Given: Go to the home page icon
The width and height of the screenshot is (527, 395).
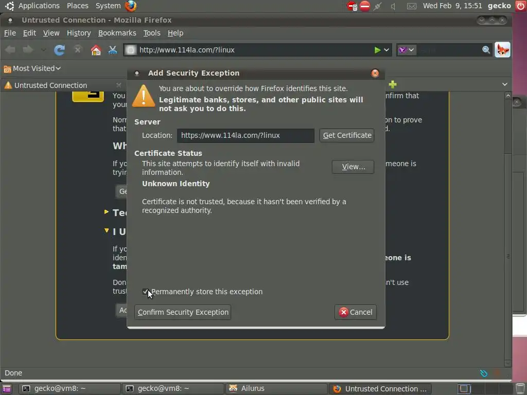Looking at the screenshot, I should (96, 50).
